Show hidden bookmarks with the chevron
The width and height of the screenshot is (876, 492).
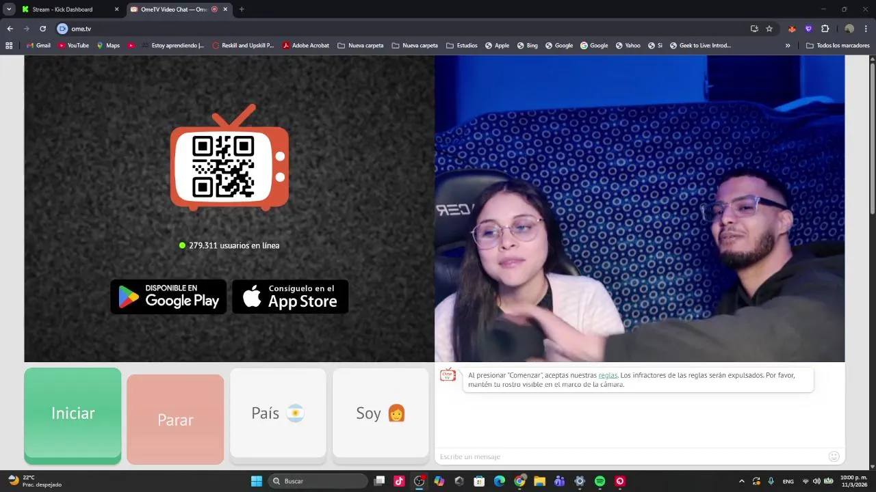click(x=788, y=46)
